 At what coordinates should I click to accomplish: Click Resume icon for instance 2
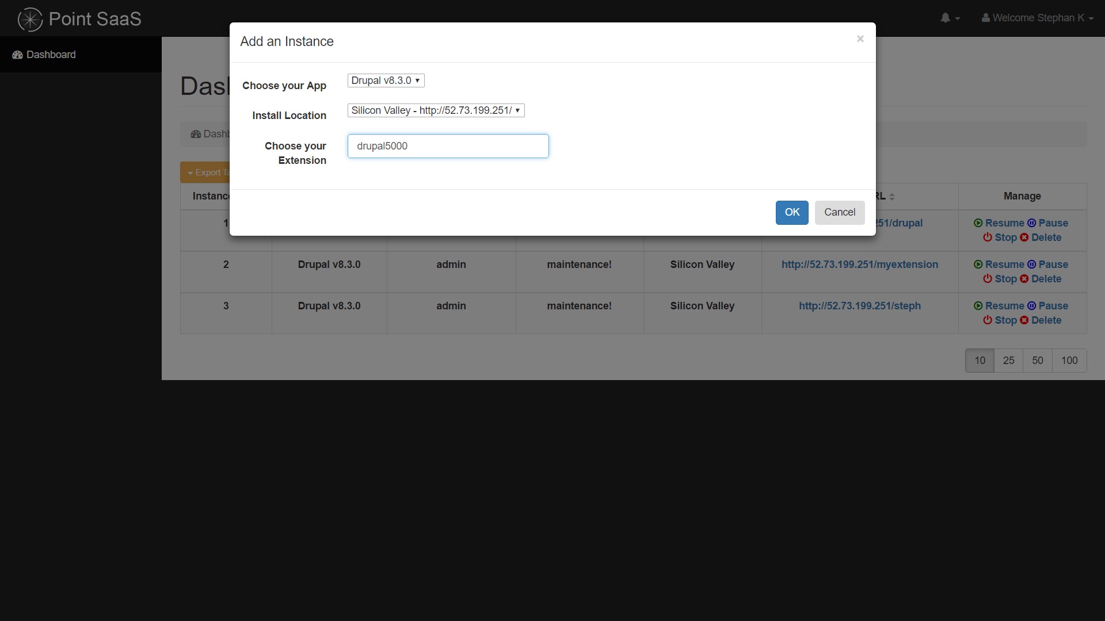[x=978, y=264]
